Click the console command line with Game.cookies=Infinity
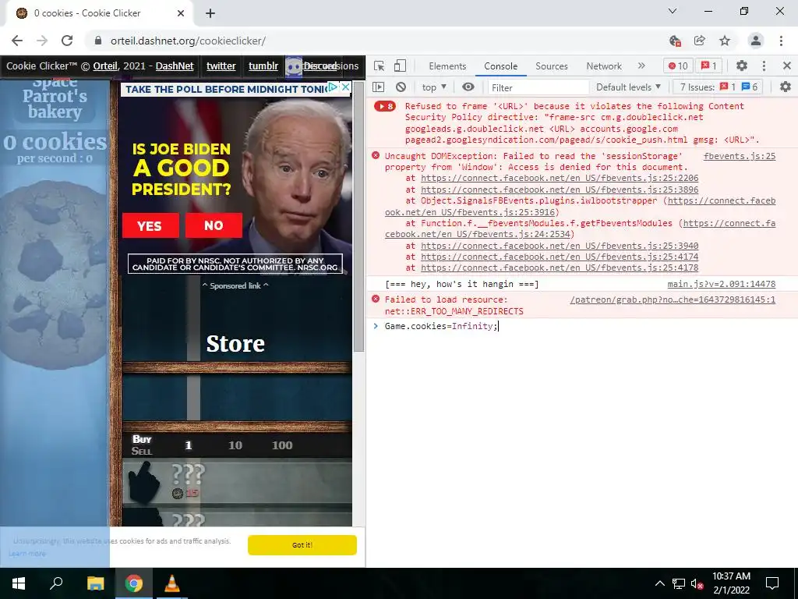Viewport: 798px width, 599px height. [581, 326]
